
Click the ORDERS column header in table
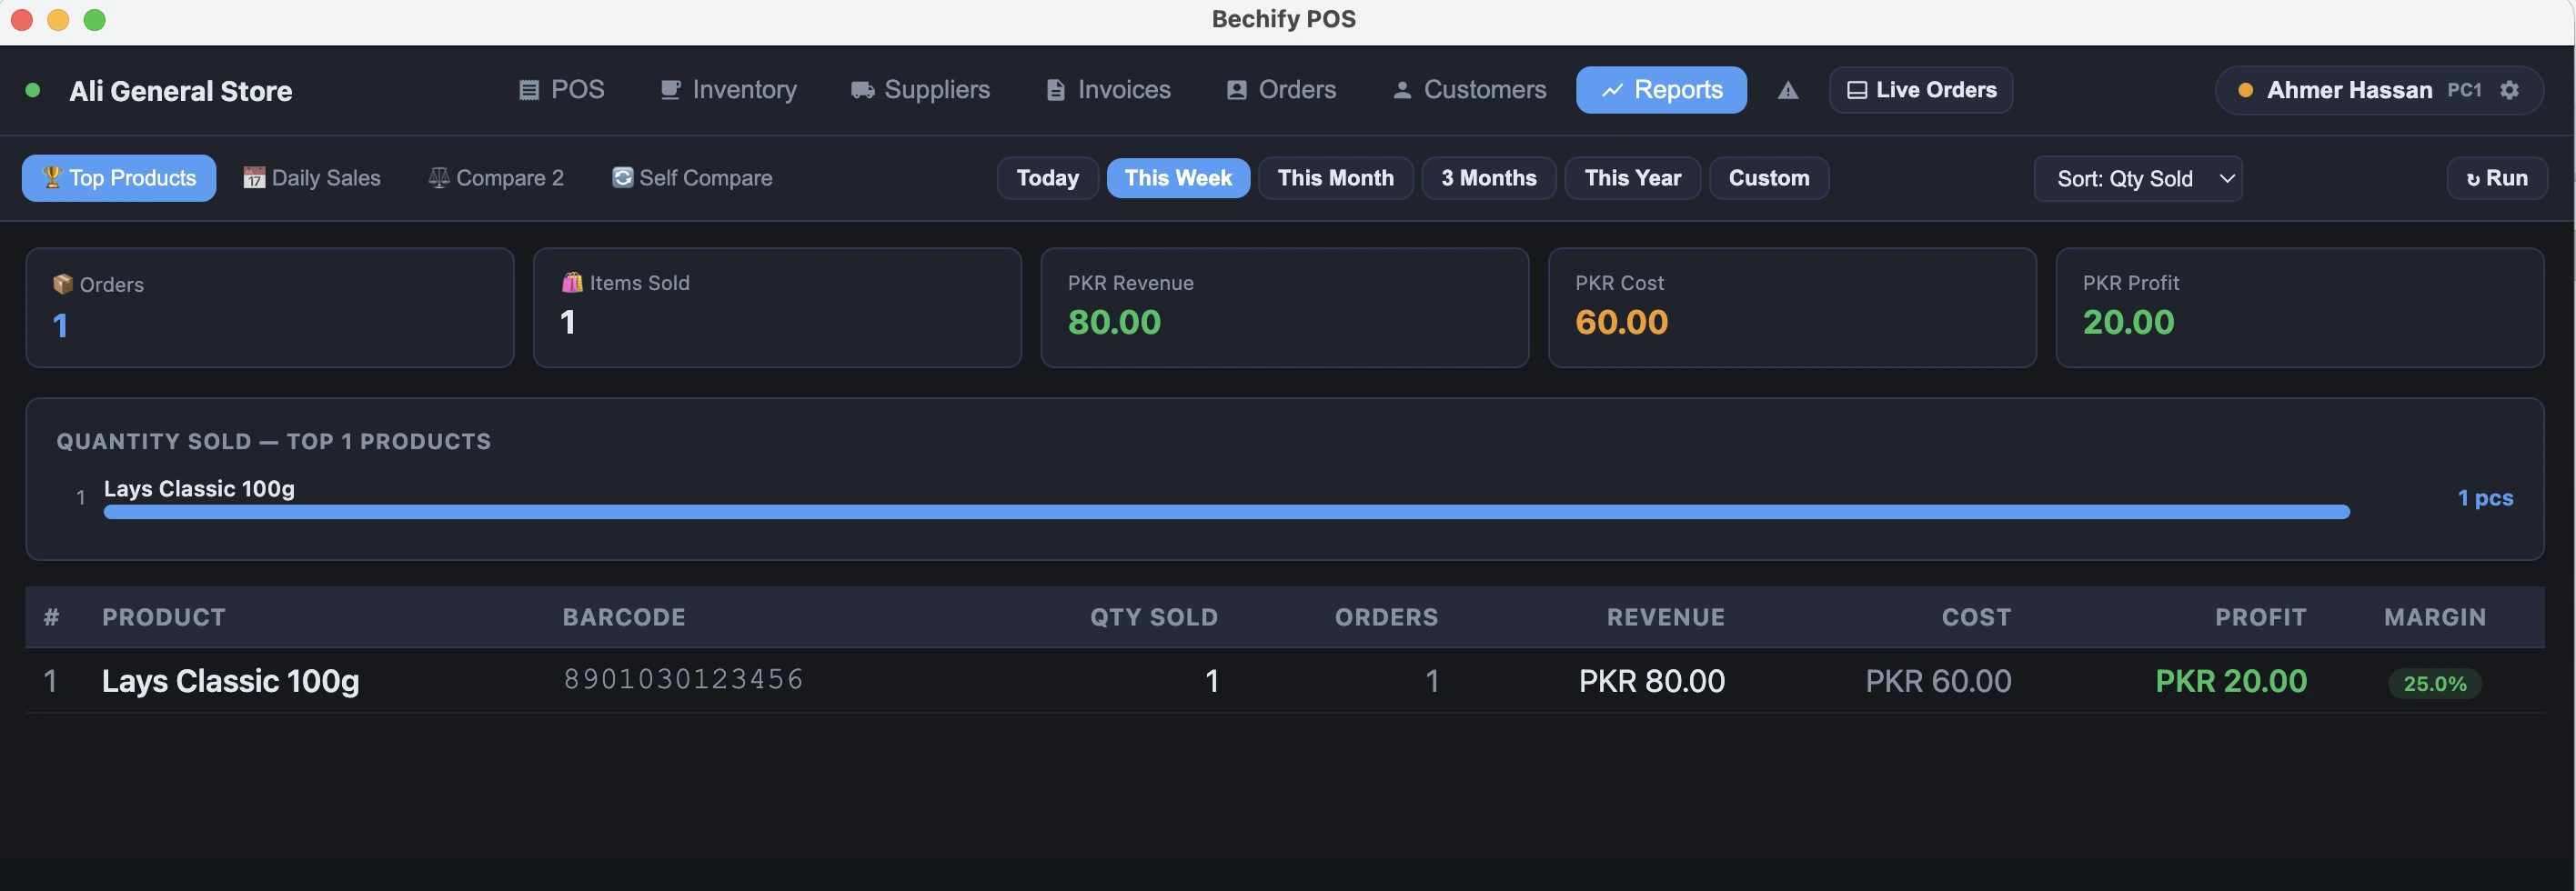[x=1386, y=617]
